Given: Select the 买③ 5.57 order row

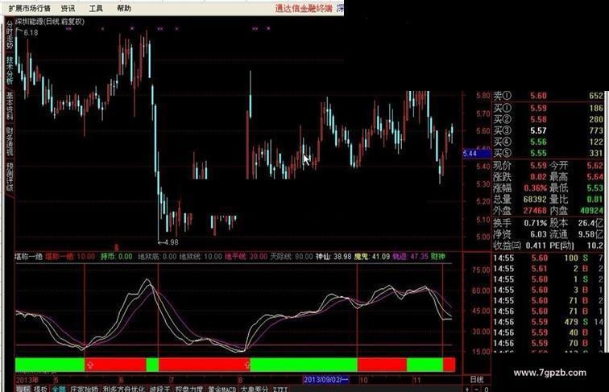Looking at the screenshot, I should coord(548,130).
